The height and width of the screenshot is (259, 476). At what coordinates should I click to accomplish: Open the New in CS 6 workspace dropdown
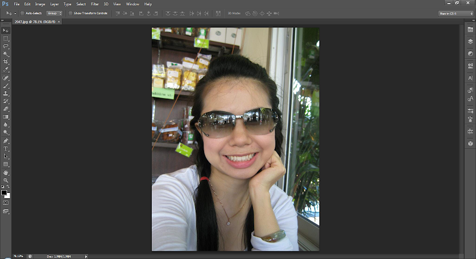(456, 13)
